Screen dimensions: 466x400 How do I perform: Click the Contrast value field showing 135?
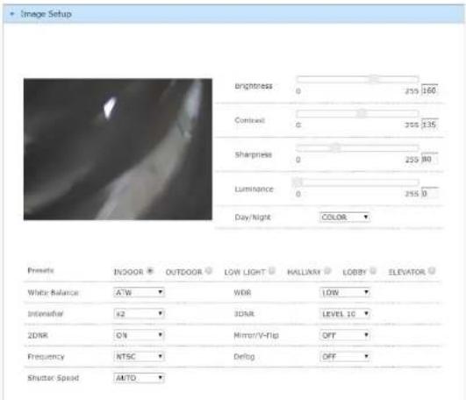click(429, 125)
